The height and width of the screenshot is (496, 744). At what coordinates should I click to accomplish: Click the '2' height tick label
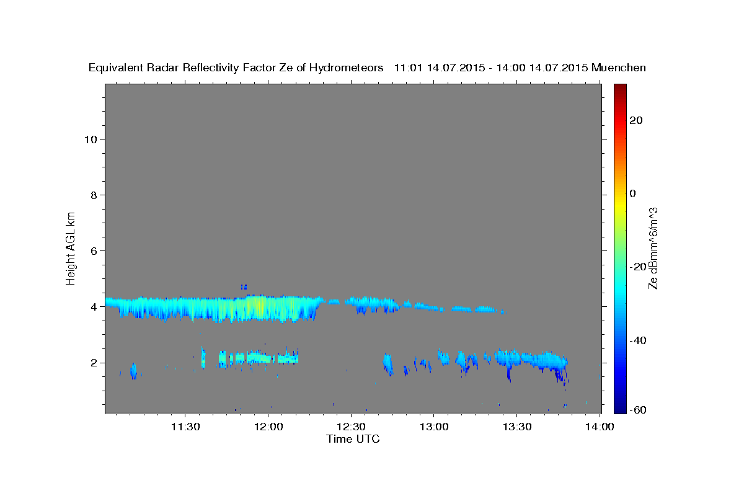coord(94,363)
